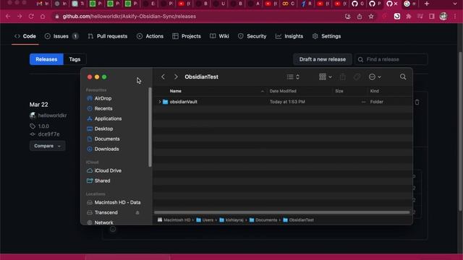Open Recents in Finder sidebar
The image size is (463, 260).
[x=103, y=108]
